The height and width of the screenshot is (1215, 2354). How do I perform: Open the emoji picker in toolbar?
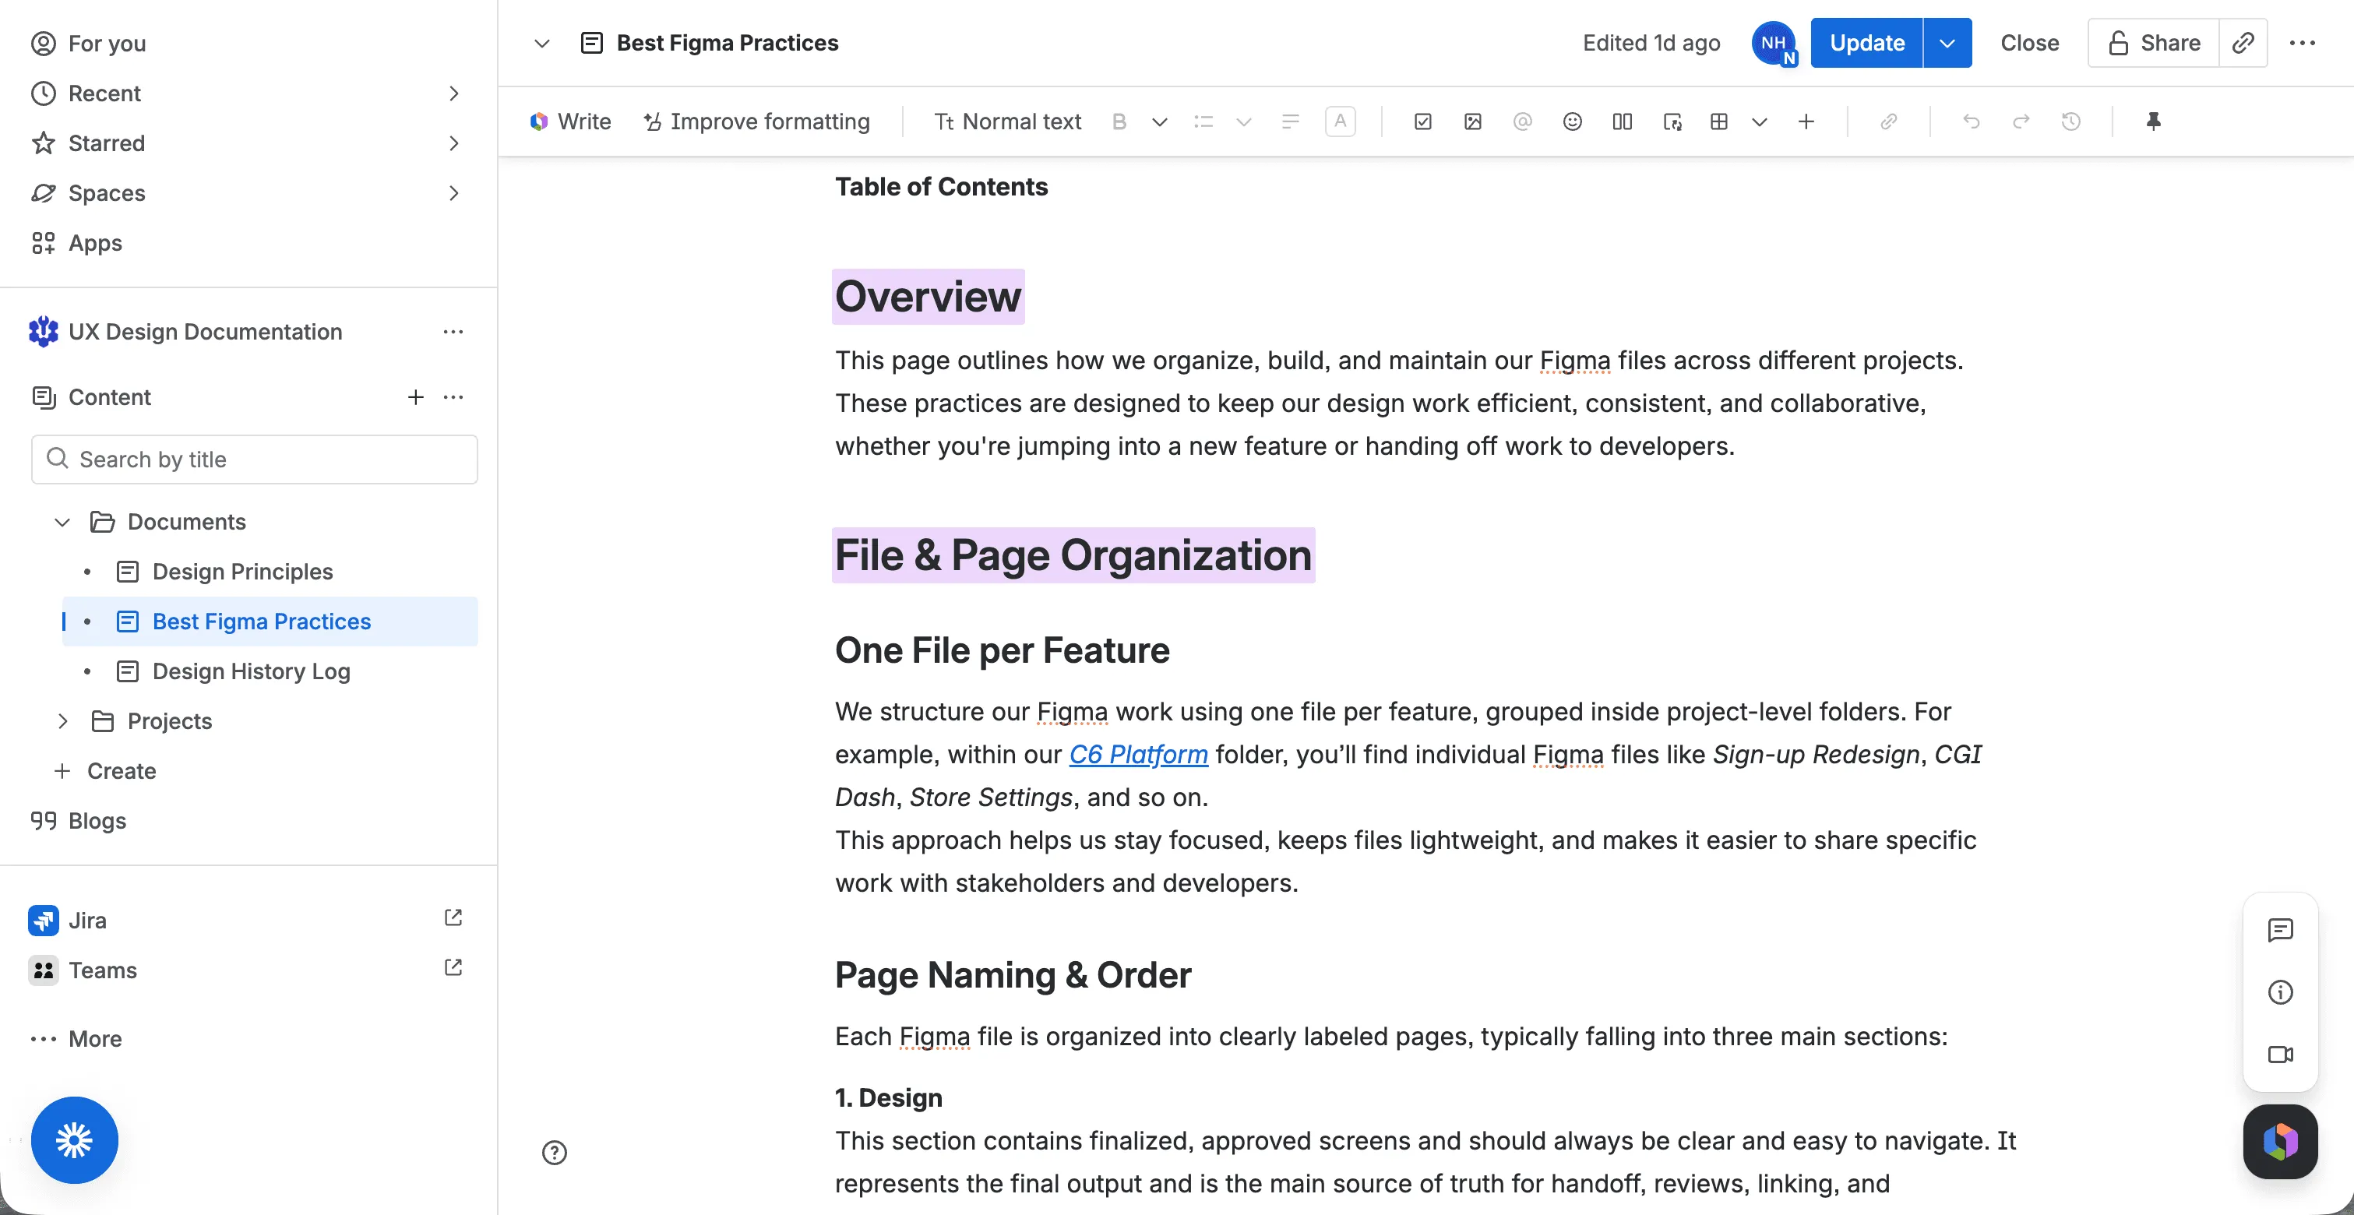pos(1572,121)
